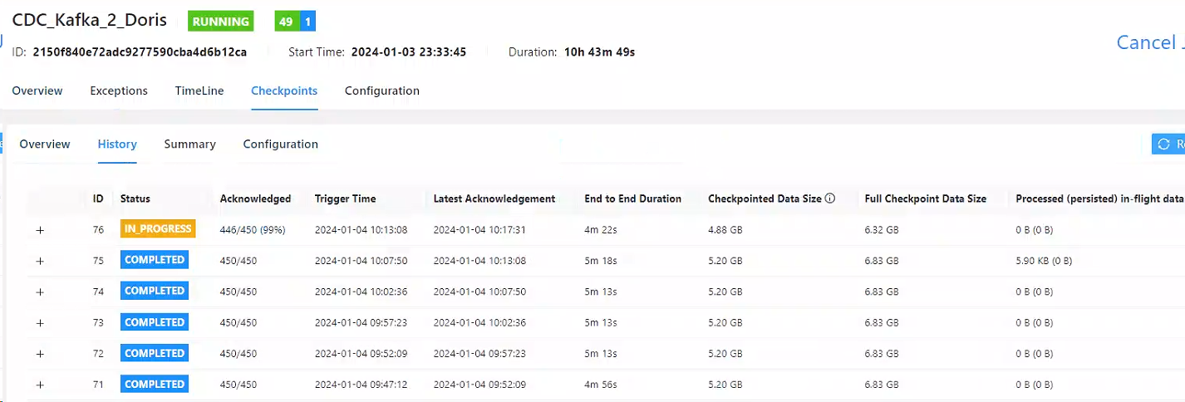Click the green 49 task count badge

(x=286, y=22)
